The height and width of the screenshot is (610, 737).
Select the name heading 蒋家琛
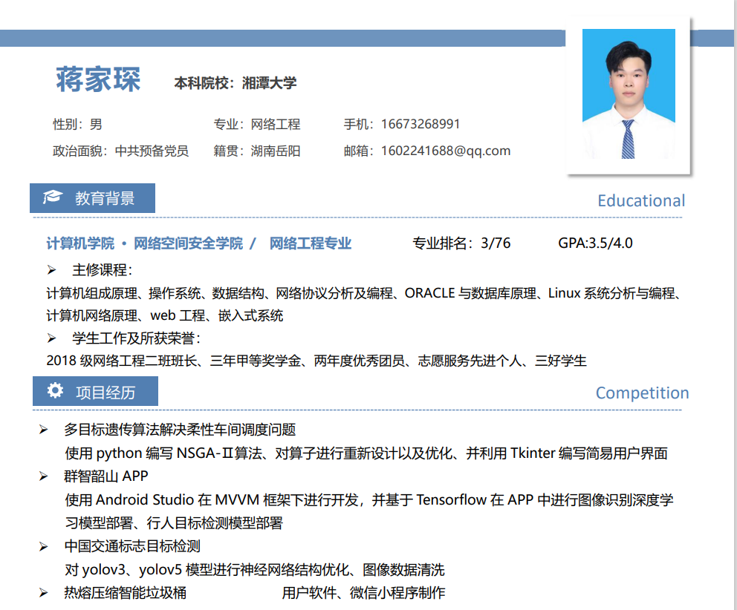click(x=98, y=79)
